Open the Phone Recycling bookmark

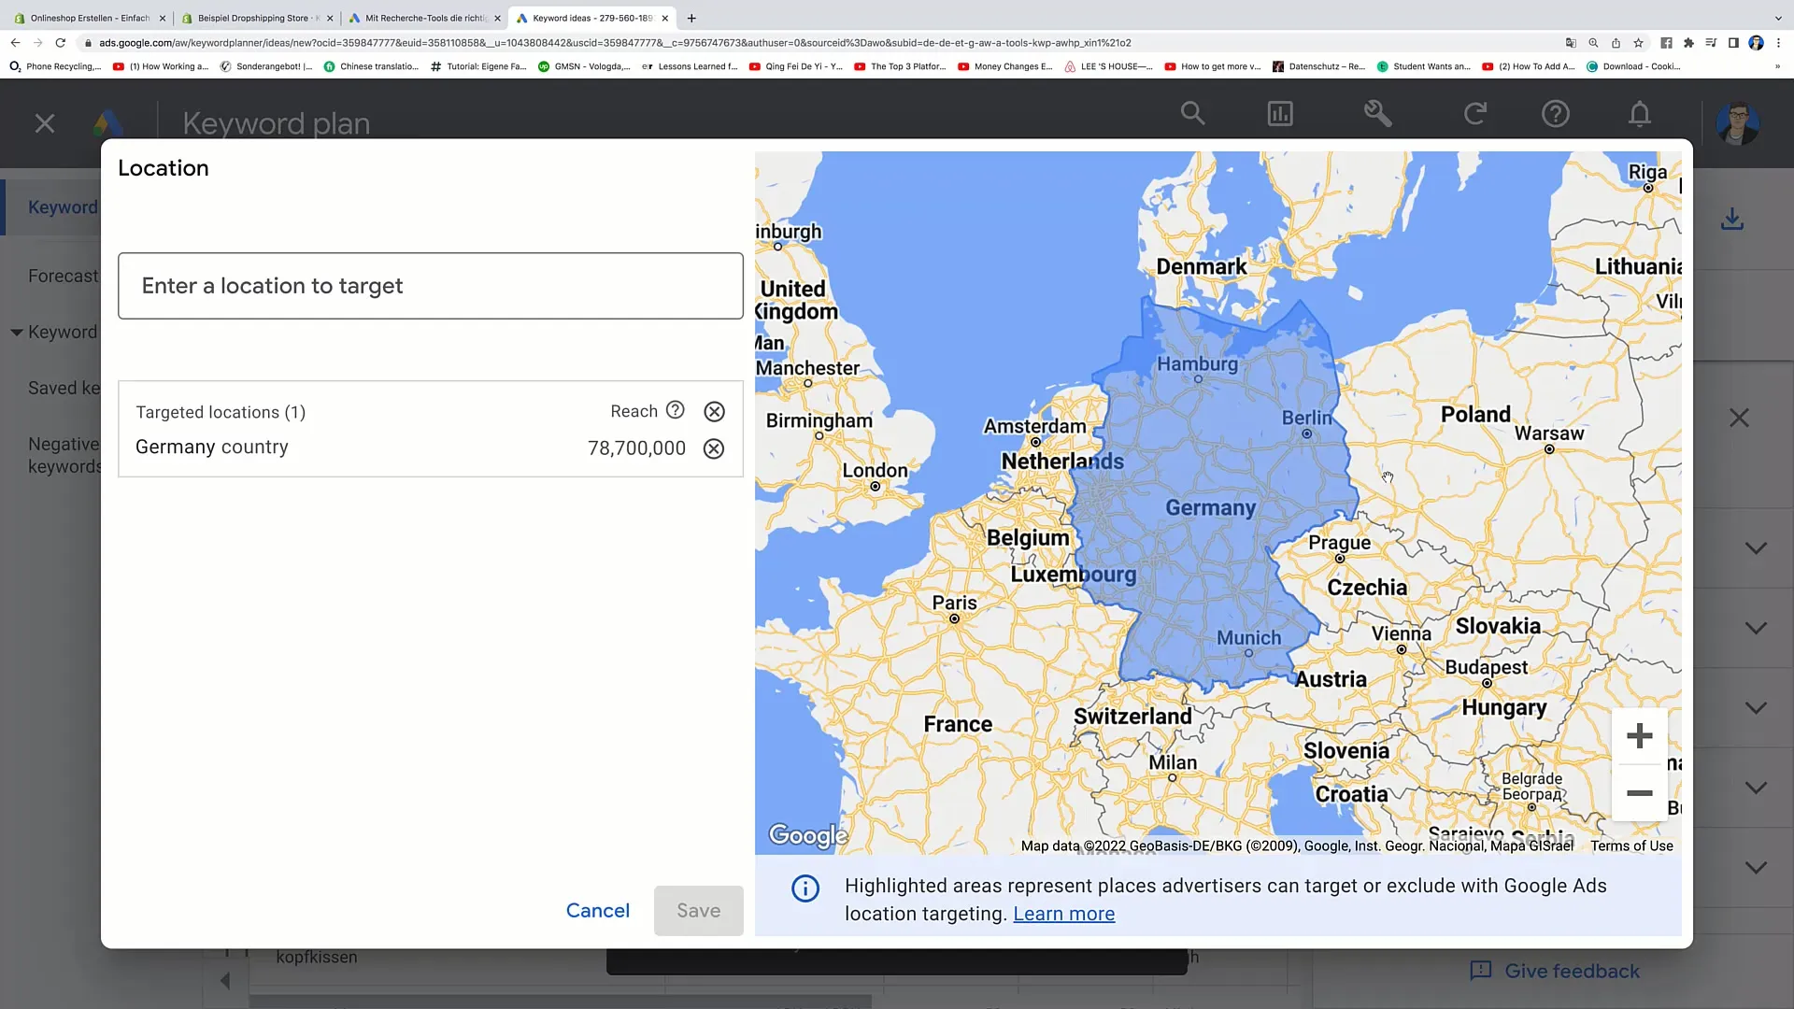click(x=55, y=66)
